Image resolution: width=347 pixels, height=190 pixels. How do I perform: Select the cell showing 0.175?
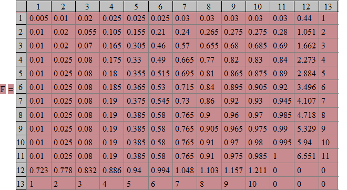tap(112, 59)
